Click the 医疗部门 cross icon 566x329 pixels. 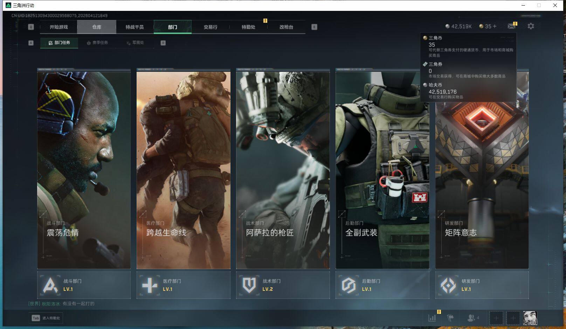click(x=150, y=285)
